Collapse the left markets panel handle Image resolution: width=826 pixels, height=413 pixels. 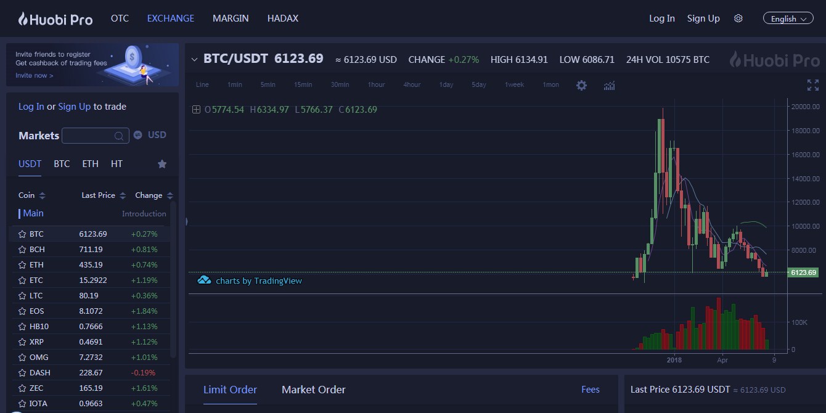click(186, 221)
